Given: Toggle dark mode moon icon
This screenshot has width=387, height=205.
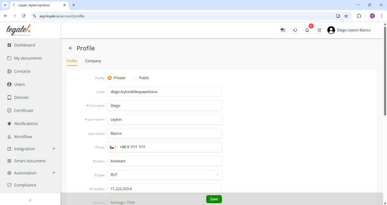Looking at the screenshot, I should tap(319, 30).
